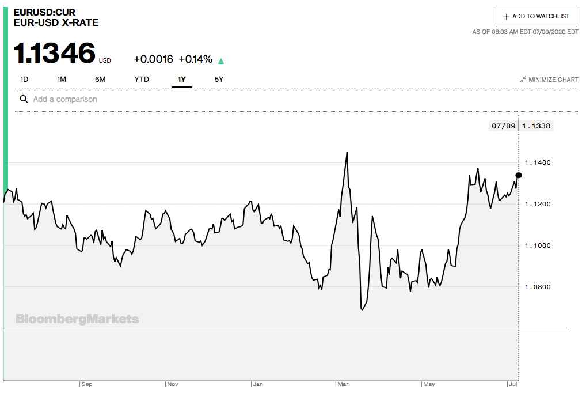This screenshot has width=586, height=401.
Task: Click the Nov x-axis label
Action: [173, 384]
